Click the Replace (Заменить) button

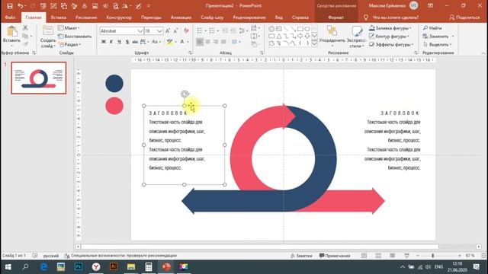(x=436, y=37)
